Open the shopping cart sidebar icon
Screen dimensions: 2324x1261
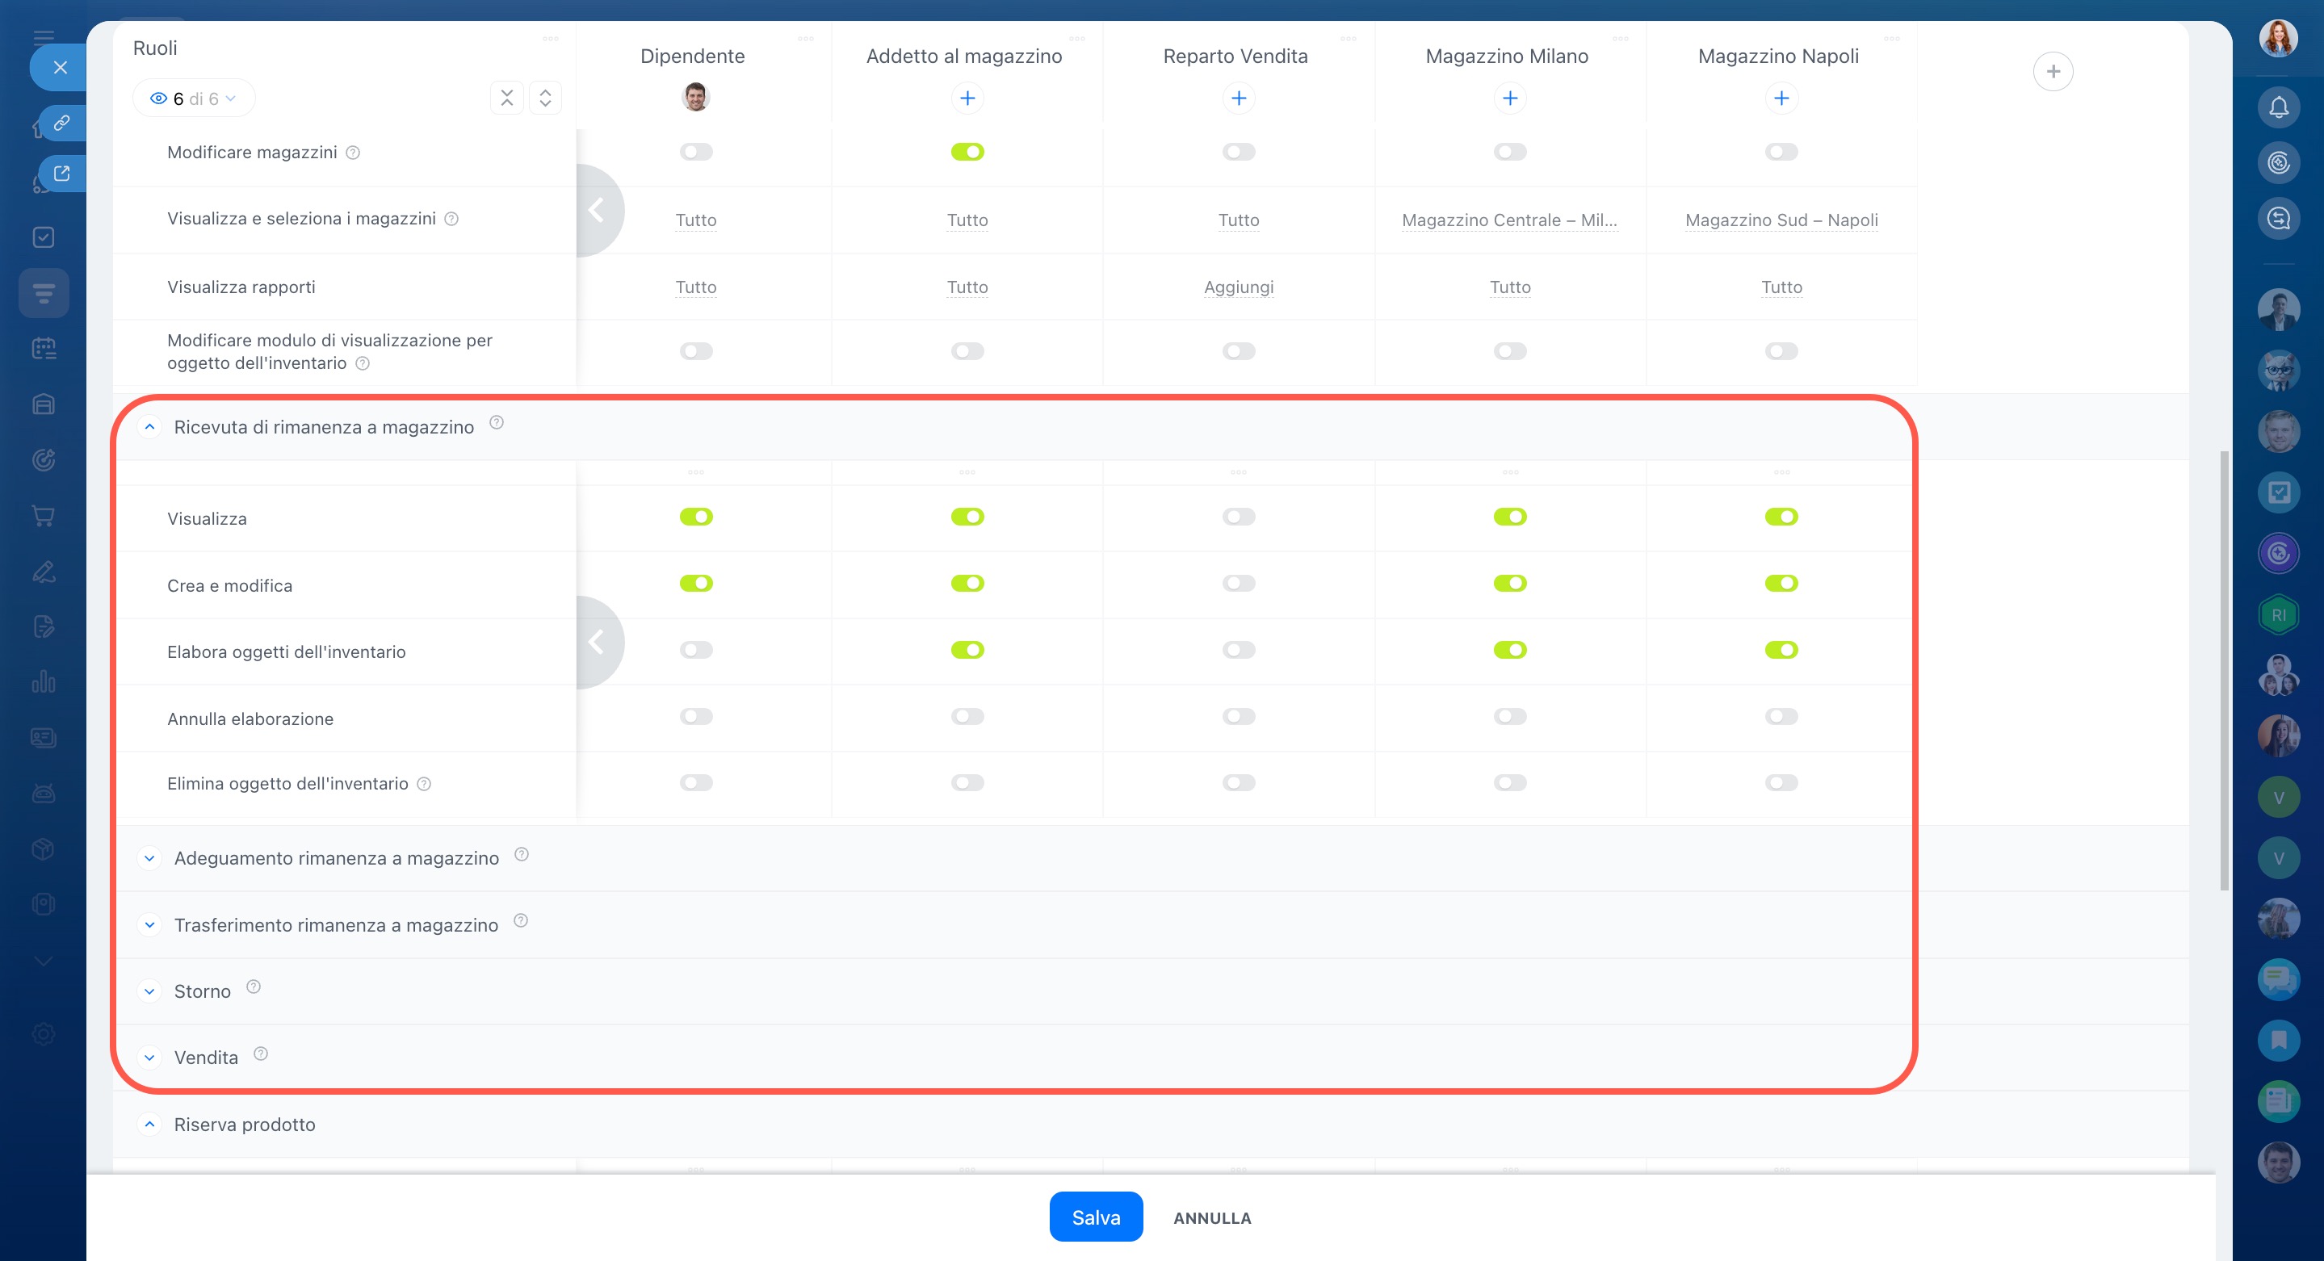click(44, 516)
